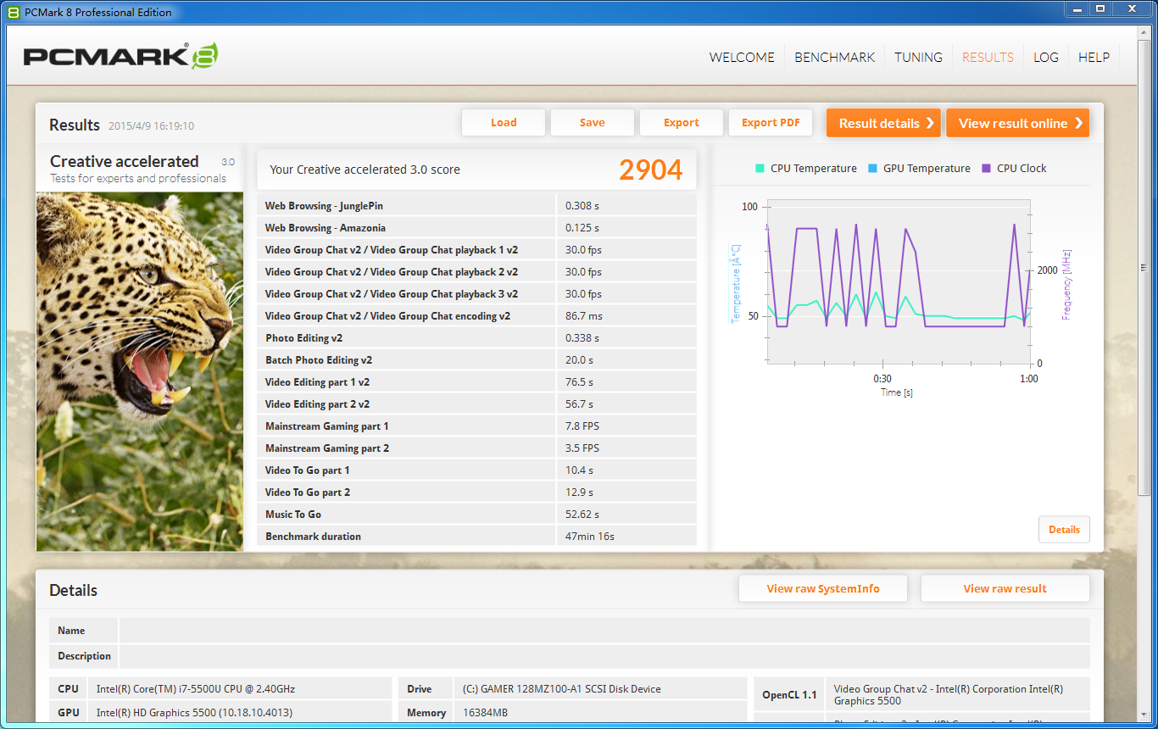Select Web Browsing - Amazonia row

pos(476,228)
